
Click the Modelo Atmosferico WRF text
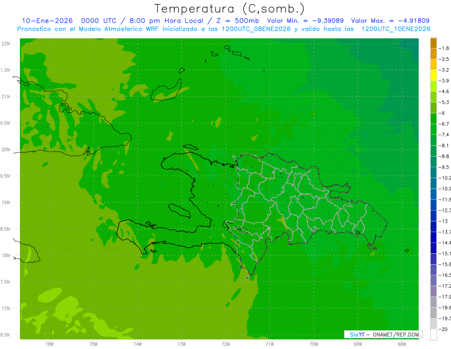(x=118, y=29)
